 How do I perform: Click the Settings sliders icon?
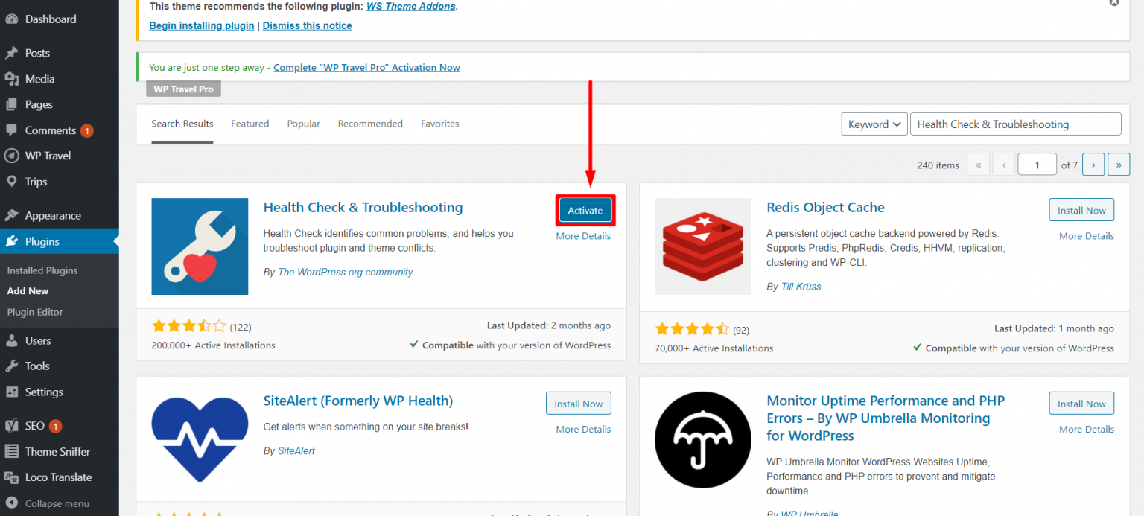(11, 392)
